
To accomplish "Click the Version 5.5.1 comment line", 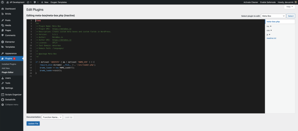I will [x=47, y=34].
